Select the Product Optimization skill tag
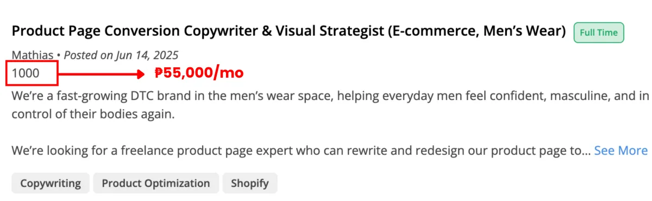652x201 pixels. 156,183
